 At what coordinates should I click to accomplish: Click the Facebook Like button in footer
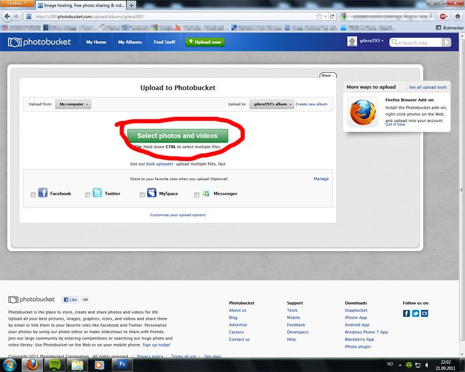click(70, 299)
